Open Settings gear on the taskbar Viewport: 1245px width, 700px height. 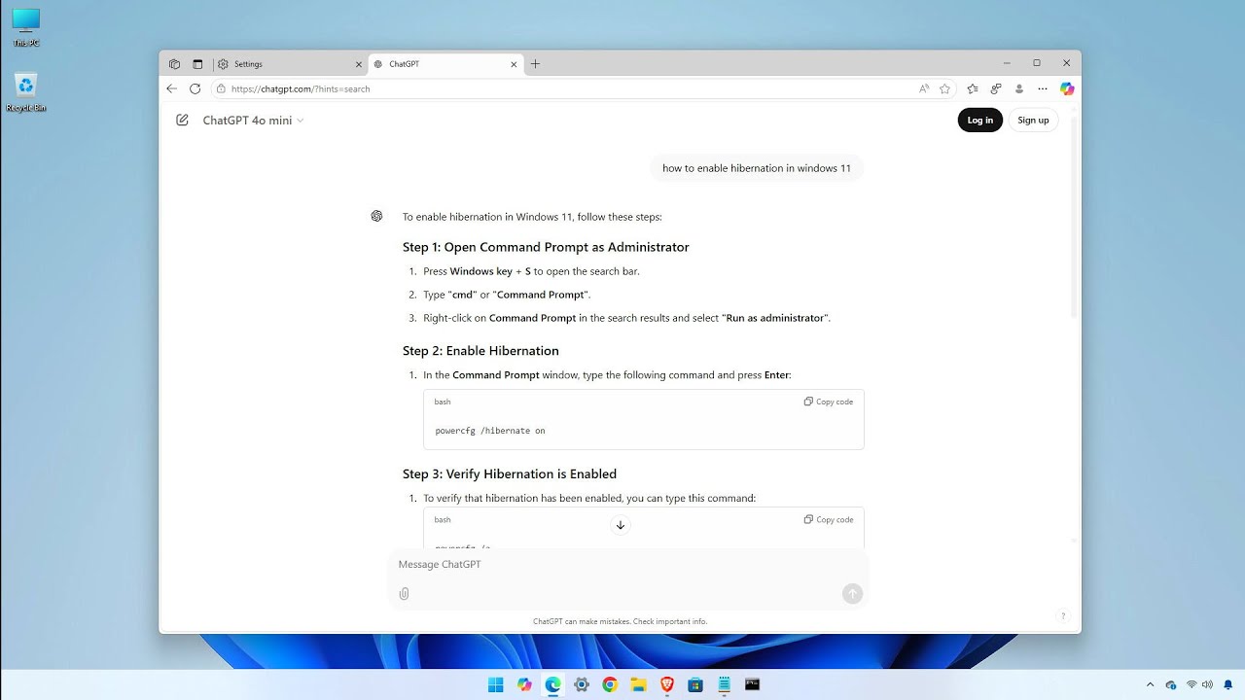coord(582,684)
